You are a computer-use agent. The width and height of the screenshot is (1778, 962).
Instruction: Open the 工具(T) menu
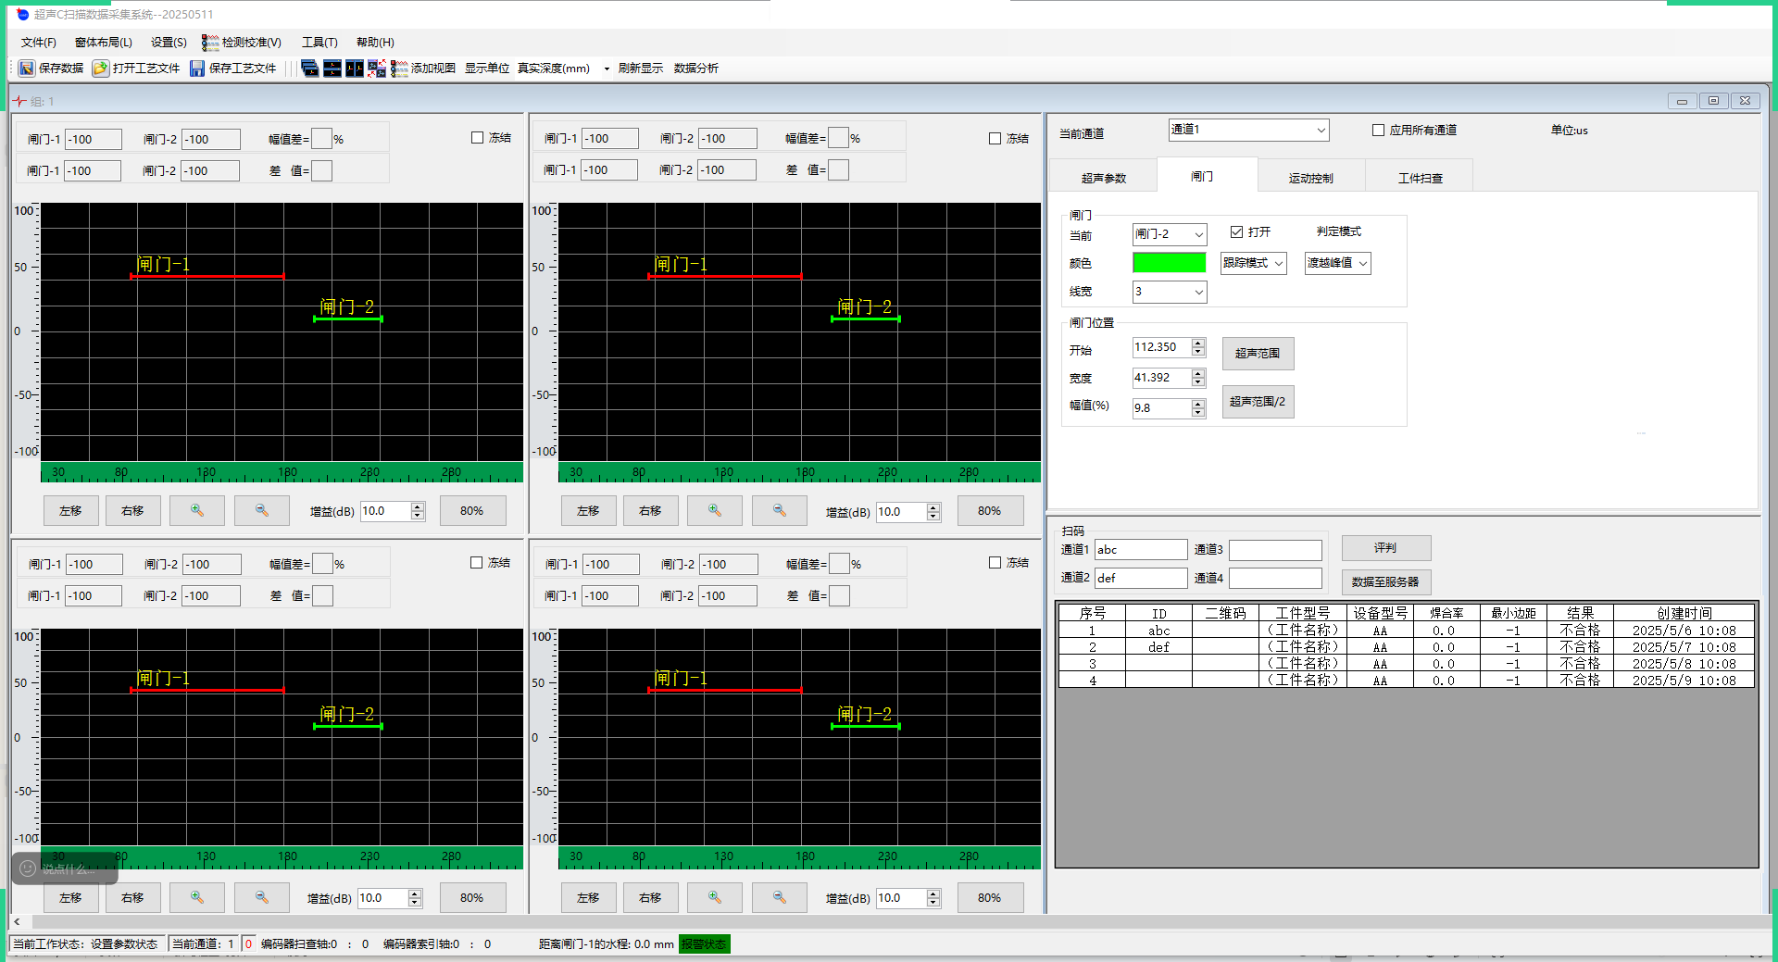tap(319, 43)
